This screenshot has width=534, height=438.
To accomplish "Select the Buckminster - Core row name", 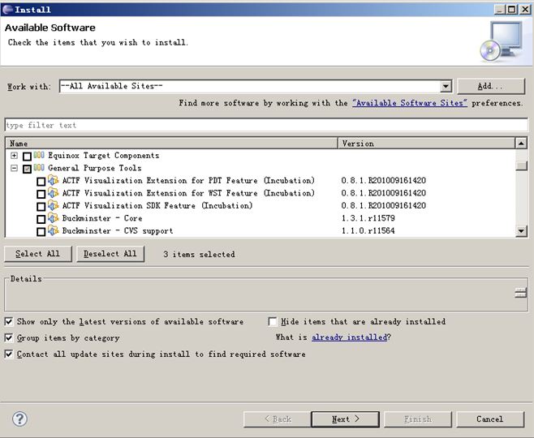I will pos(102,218).
